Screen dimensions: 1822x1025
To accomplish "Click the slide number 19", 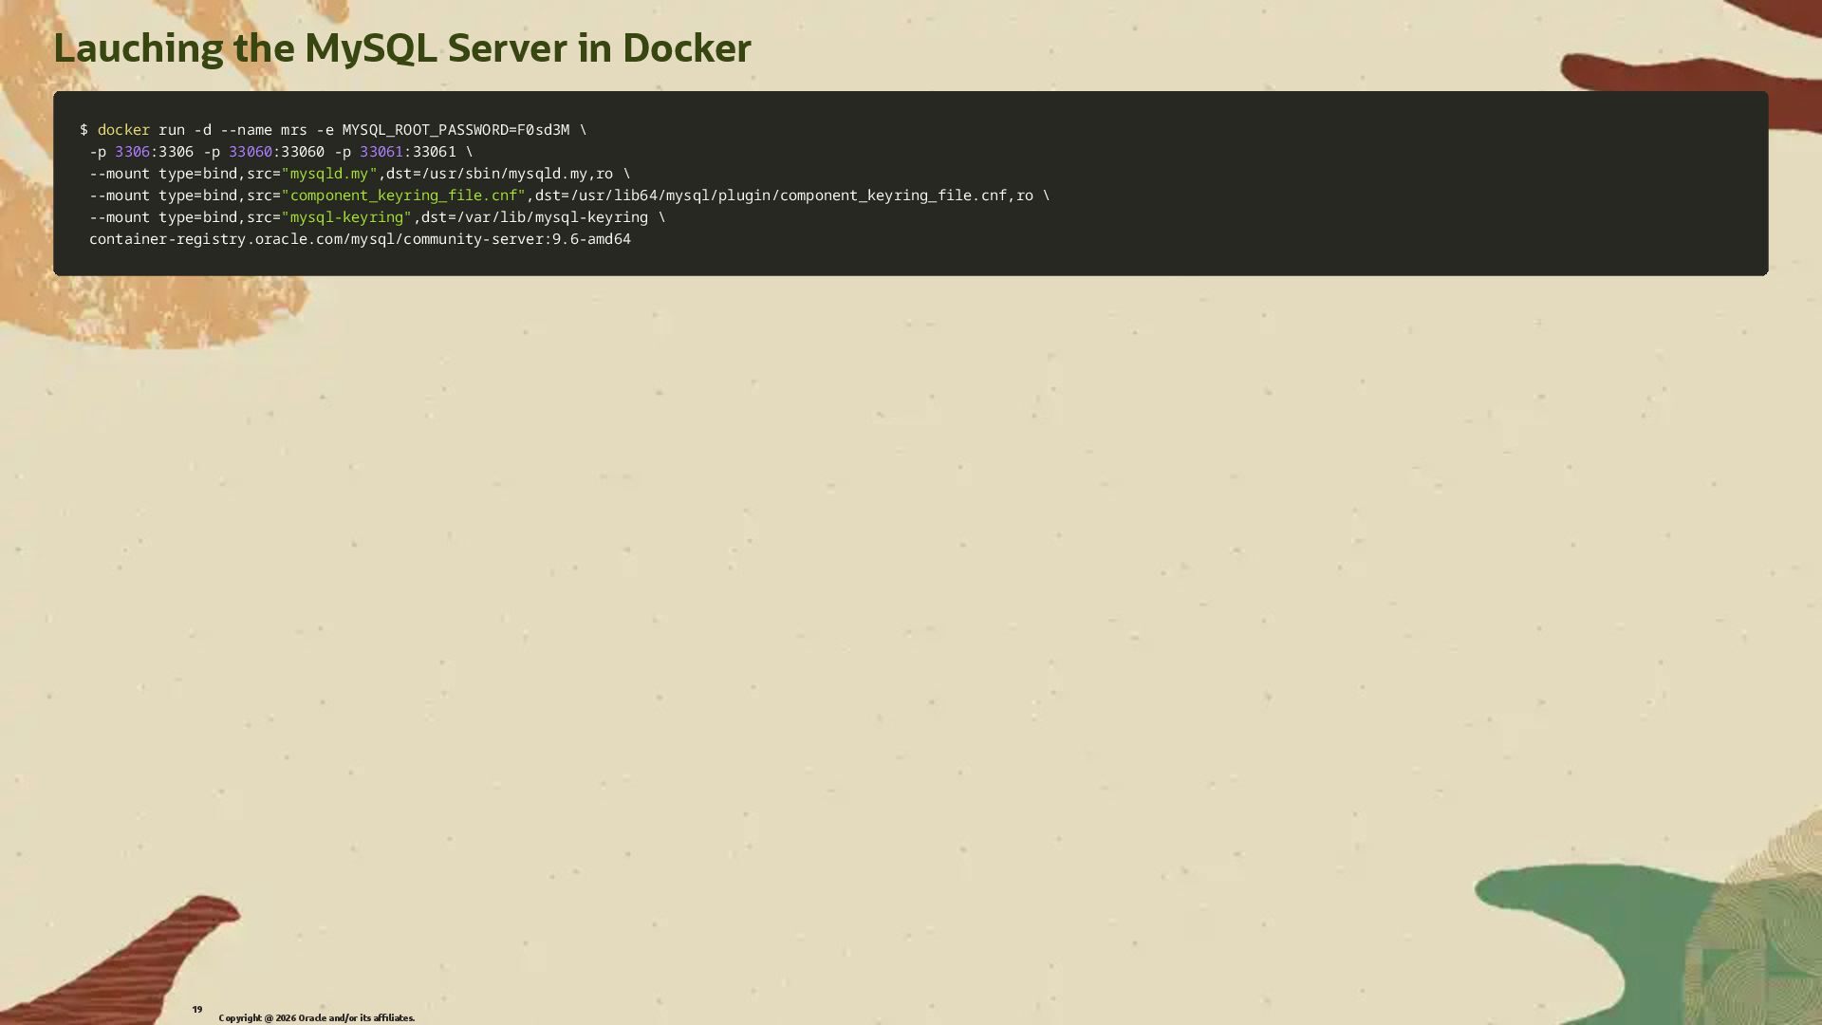I will (196, 1009).
